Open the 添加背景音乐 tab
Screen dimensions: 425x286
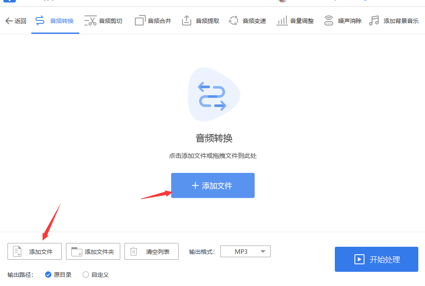394,21
